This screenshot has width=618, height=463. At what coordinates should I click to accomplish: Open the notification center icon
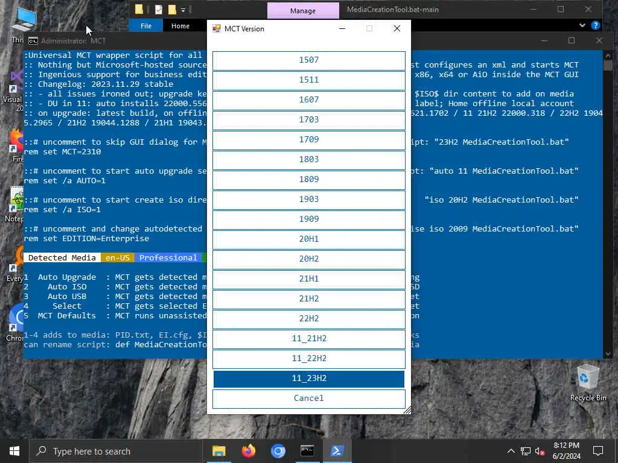tap(598, 451)
